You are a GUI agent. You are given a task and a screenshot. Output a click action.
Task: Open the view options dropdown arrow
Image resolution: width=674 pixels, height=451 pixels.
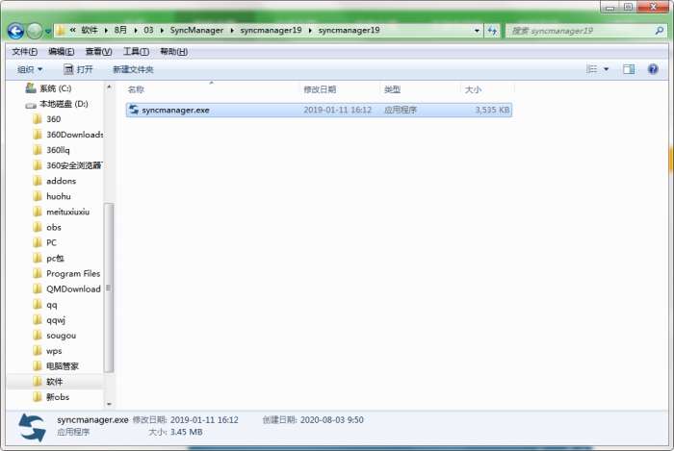pos(606,69)
